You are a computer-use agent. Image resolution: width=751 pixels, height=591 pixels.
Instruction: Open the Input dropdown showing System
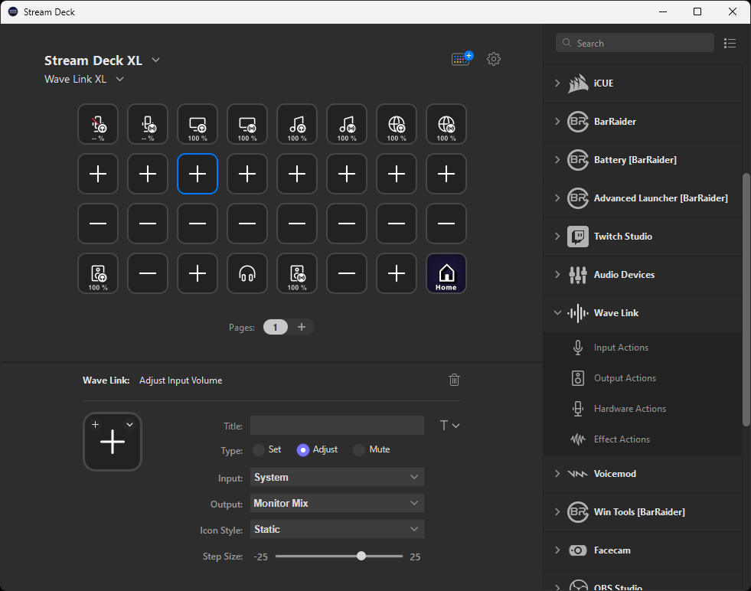tap(337, 478)
